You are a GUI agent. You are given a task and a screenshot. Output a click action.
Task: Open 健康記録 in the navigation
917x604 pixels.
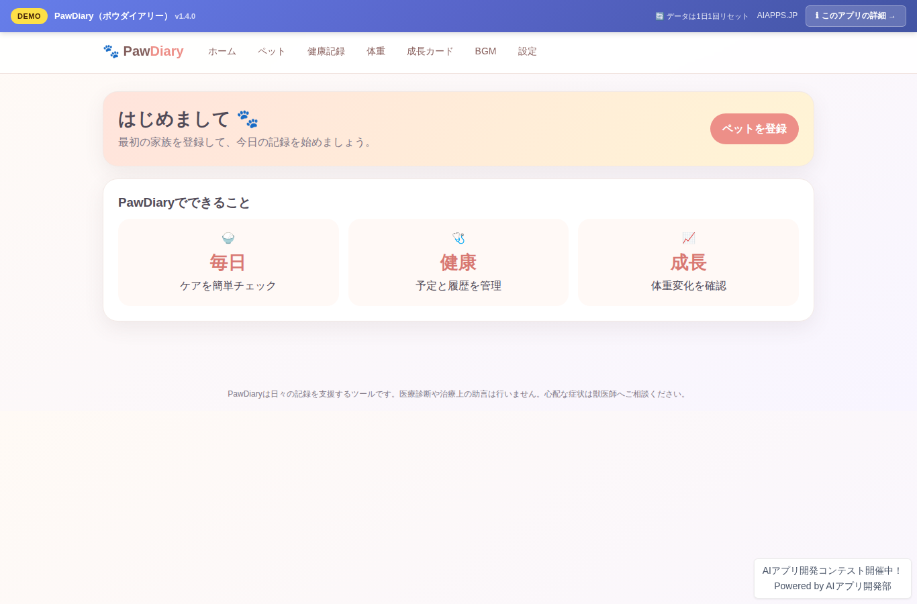(326, 52)
